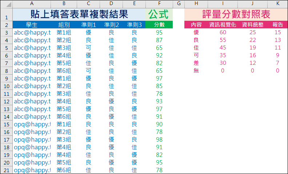Click the 優 label in lookup table
The width and height of the screenshot is (288, 174).
196,32
